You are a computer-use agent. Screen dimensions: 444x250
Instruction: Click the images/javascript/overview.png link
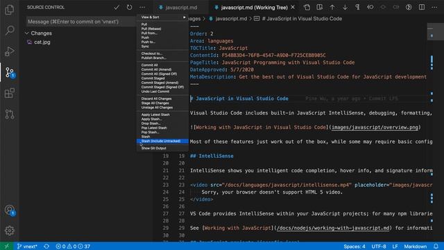click(375, 127)
